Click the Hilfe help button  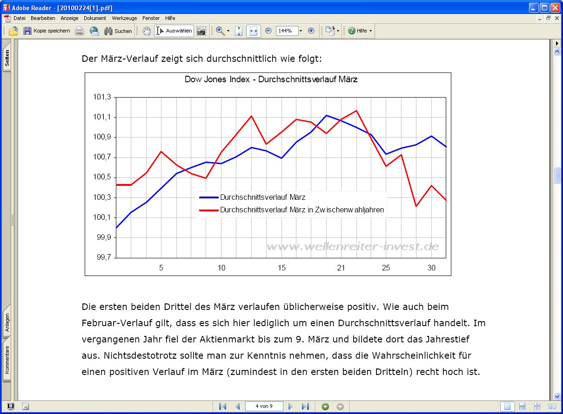357,31
